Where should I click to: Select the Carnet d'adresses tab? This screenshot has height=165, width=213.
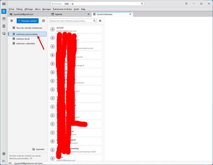coord(112,14)
